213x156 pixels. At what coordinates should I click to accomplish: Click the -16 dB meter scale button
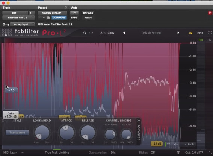189,144
